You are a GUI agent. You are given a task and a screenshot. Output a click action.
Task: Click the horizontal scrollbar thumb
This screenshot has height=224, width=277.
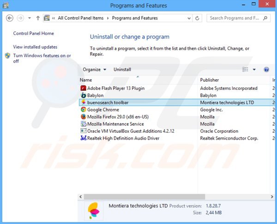145,197
